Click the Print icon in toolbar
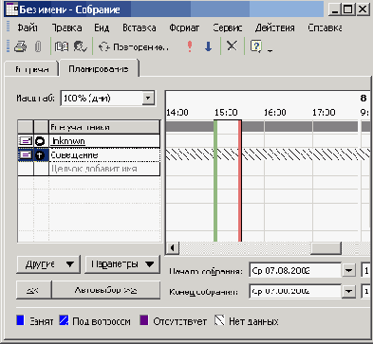The image size is (373, 344). click(x=21, y=46)
